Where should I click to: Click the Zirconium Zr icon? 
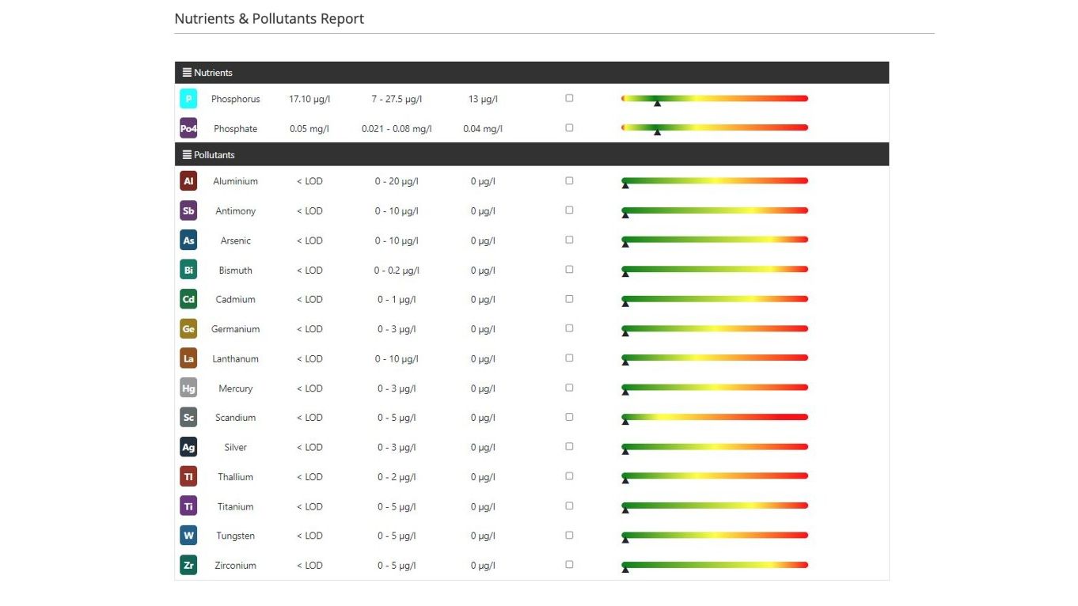(x=188, y=565)
